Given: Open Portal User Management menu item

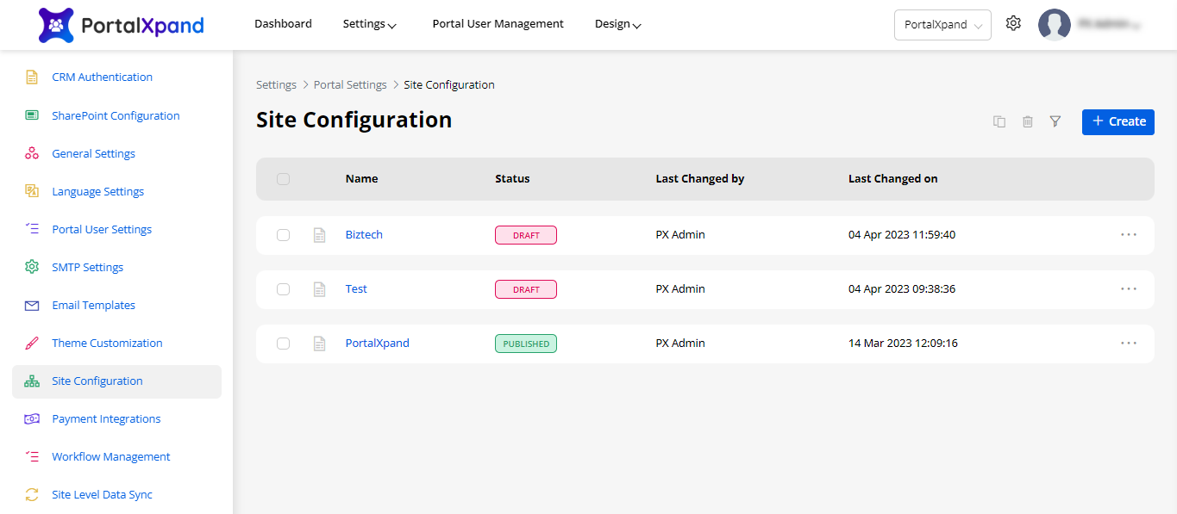Looking at the screenshot, I should [x=498, y=24].
